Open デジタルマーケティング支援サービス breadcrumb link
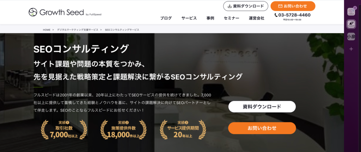Screen dimensions: 361x152 [78, 30]
